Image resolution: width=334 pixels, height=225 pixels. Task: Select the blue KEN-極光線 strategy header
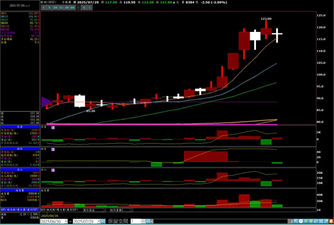point(20,210)
